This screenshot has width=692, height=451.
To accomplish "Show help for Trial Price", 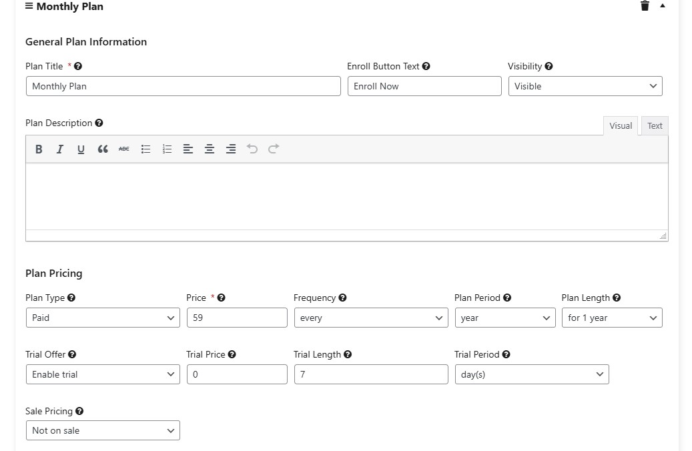I will (232, 354).
